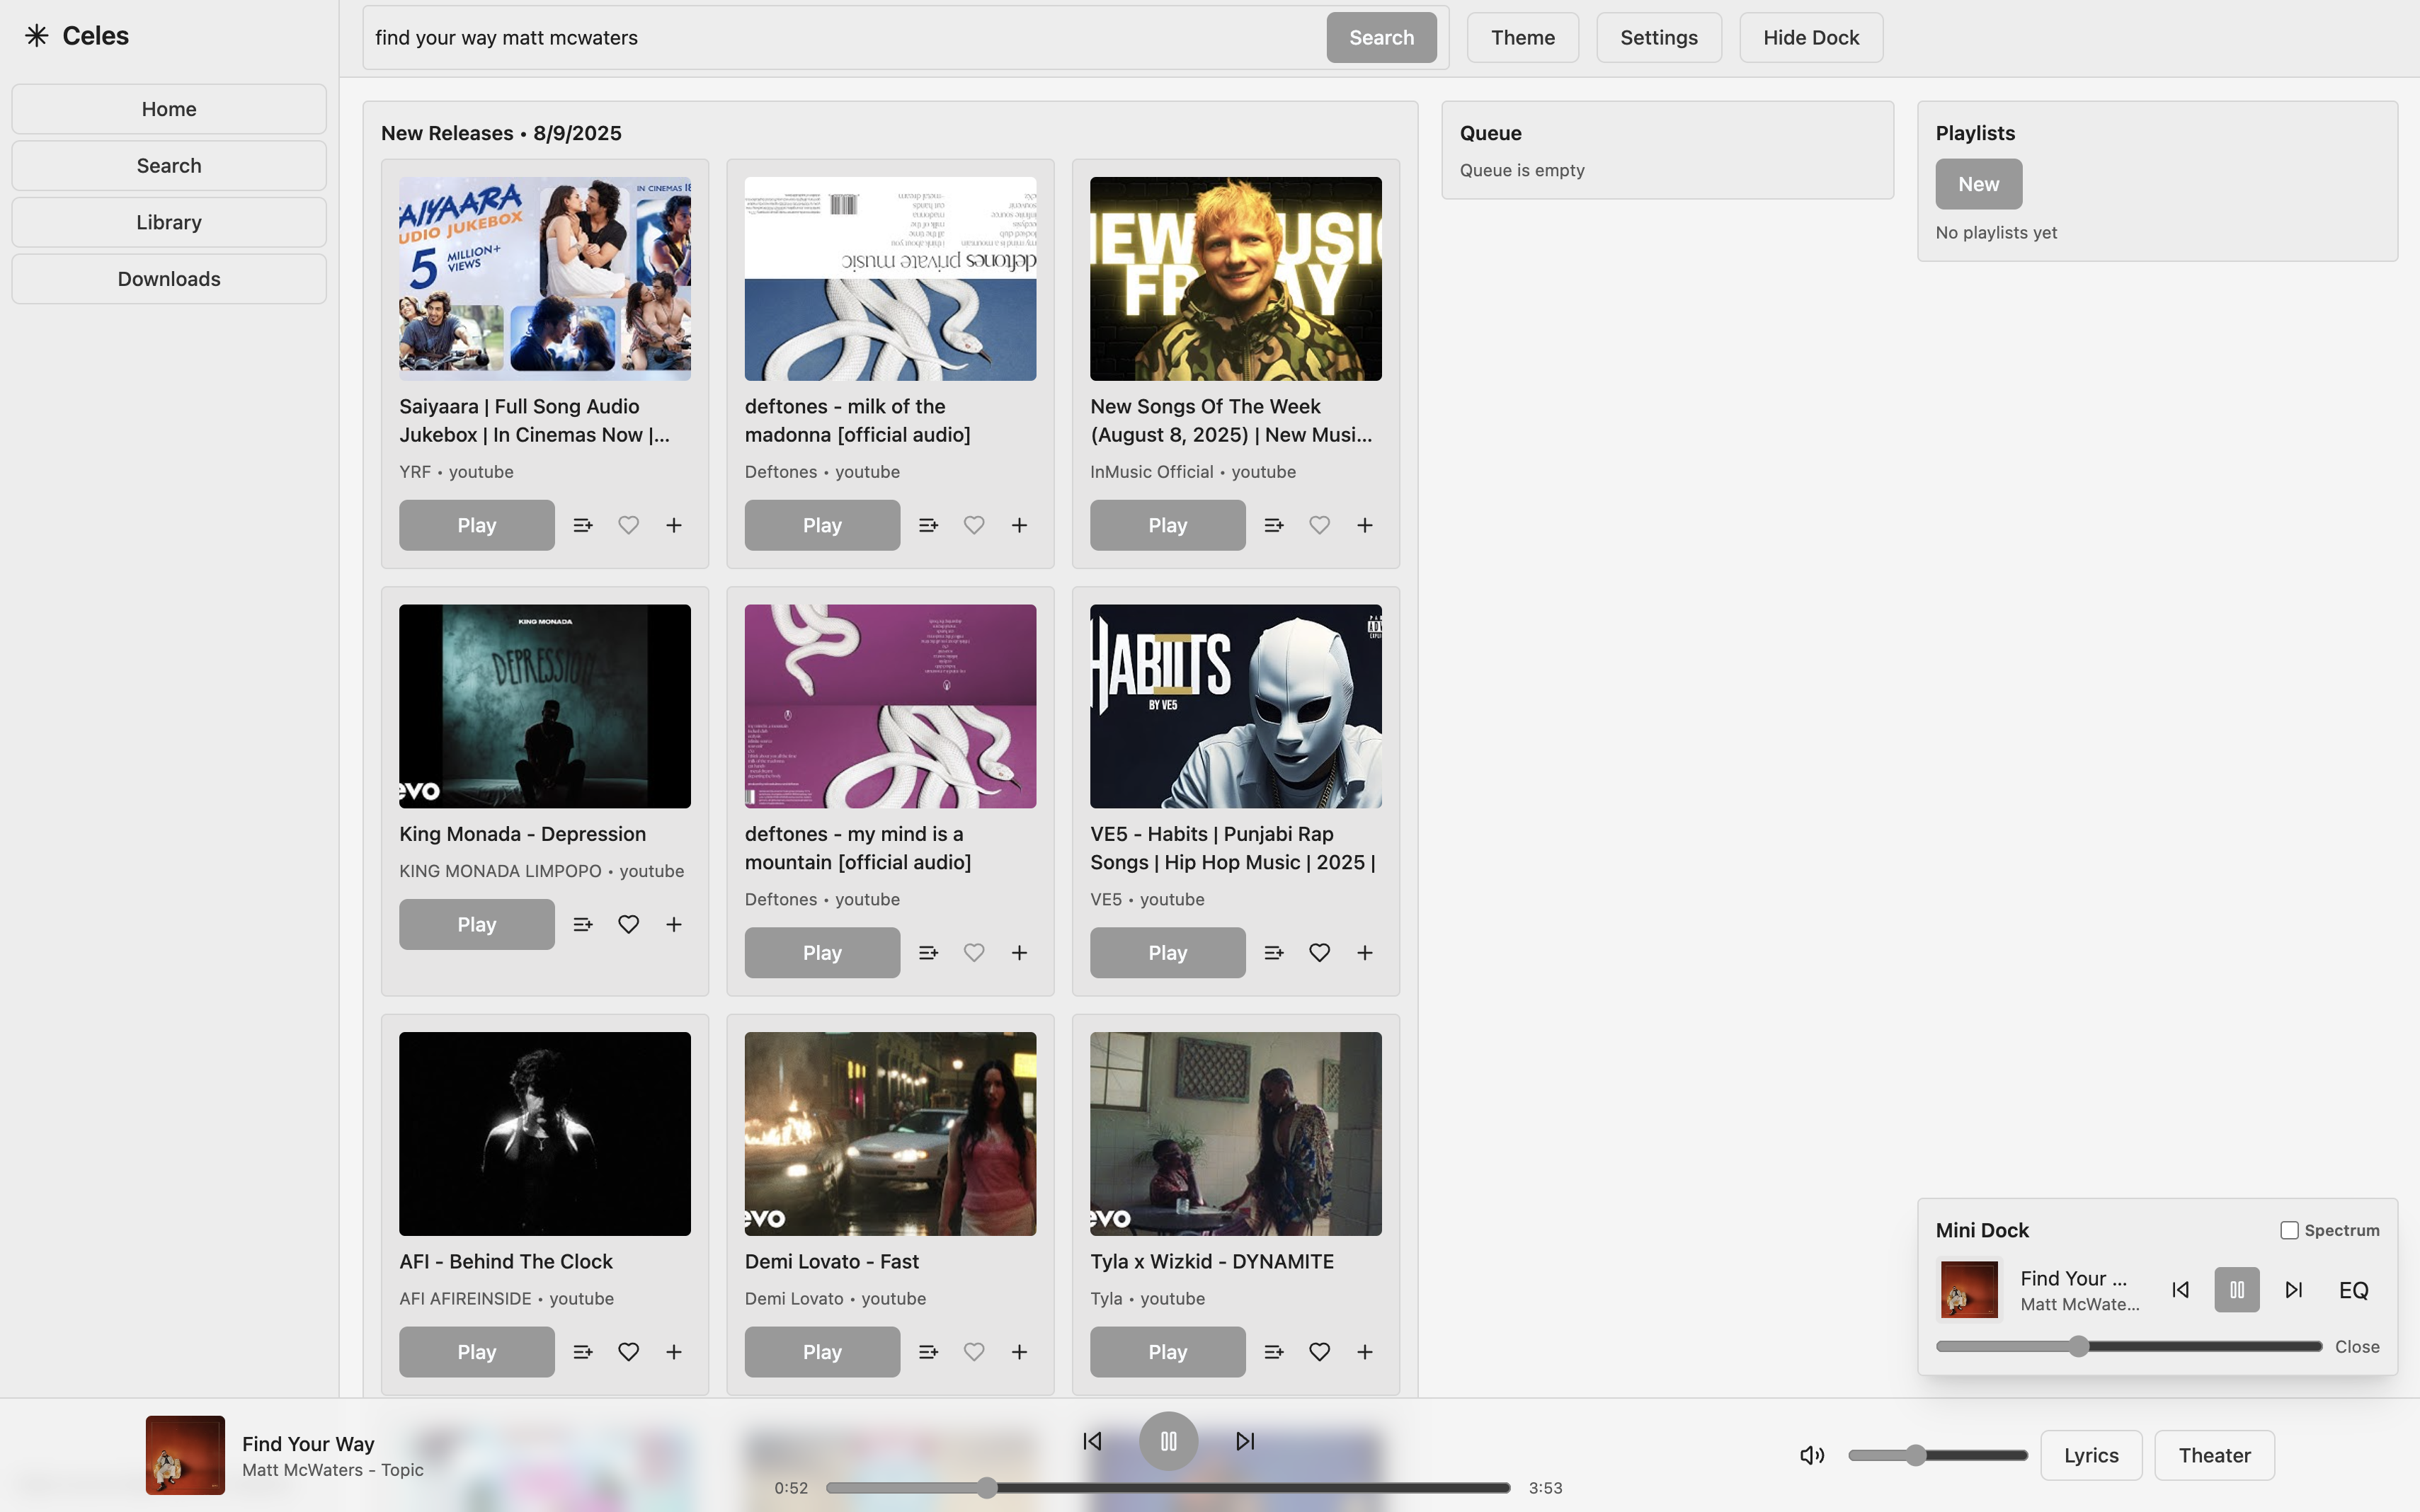The height and width of the screenshot is (1512, 2420).
Task: Unlike King Monada Depression
Action: (x=628, y=924)
